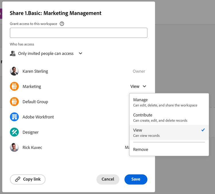Click the help icon beside Grant access label

click(62, 24)
